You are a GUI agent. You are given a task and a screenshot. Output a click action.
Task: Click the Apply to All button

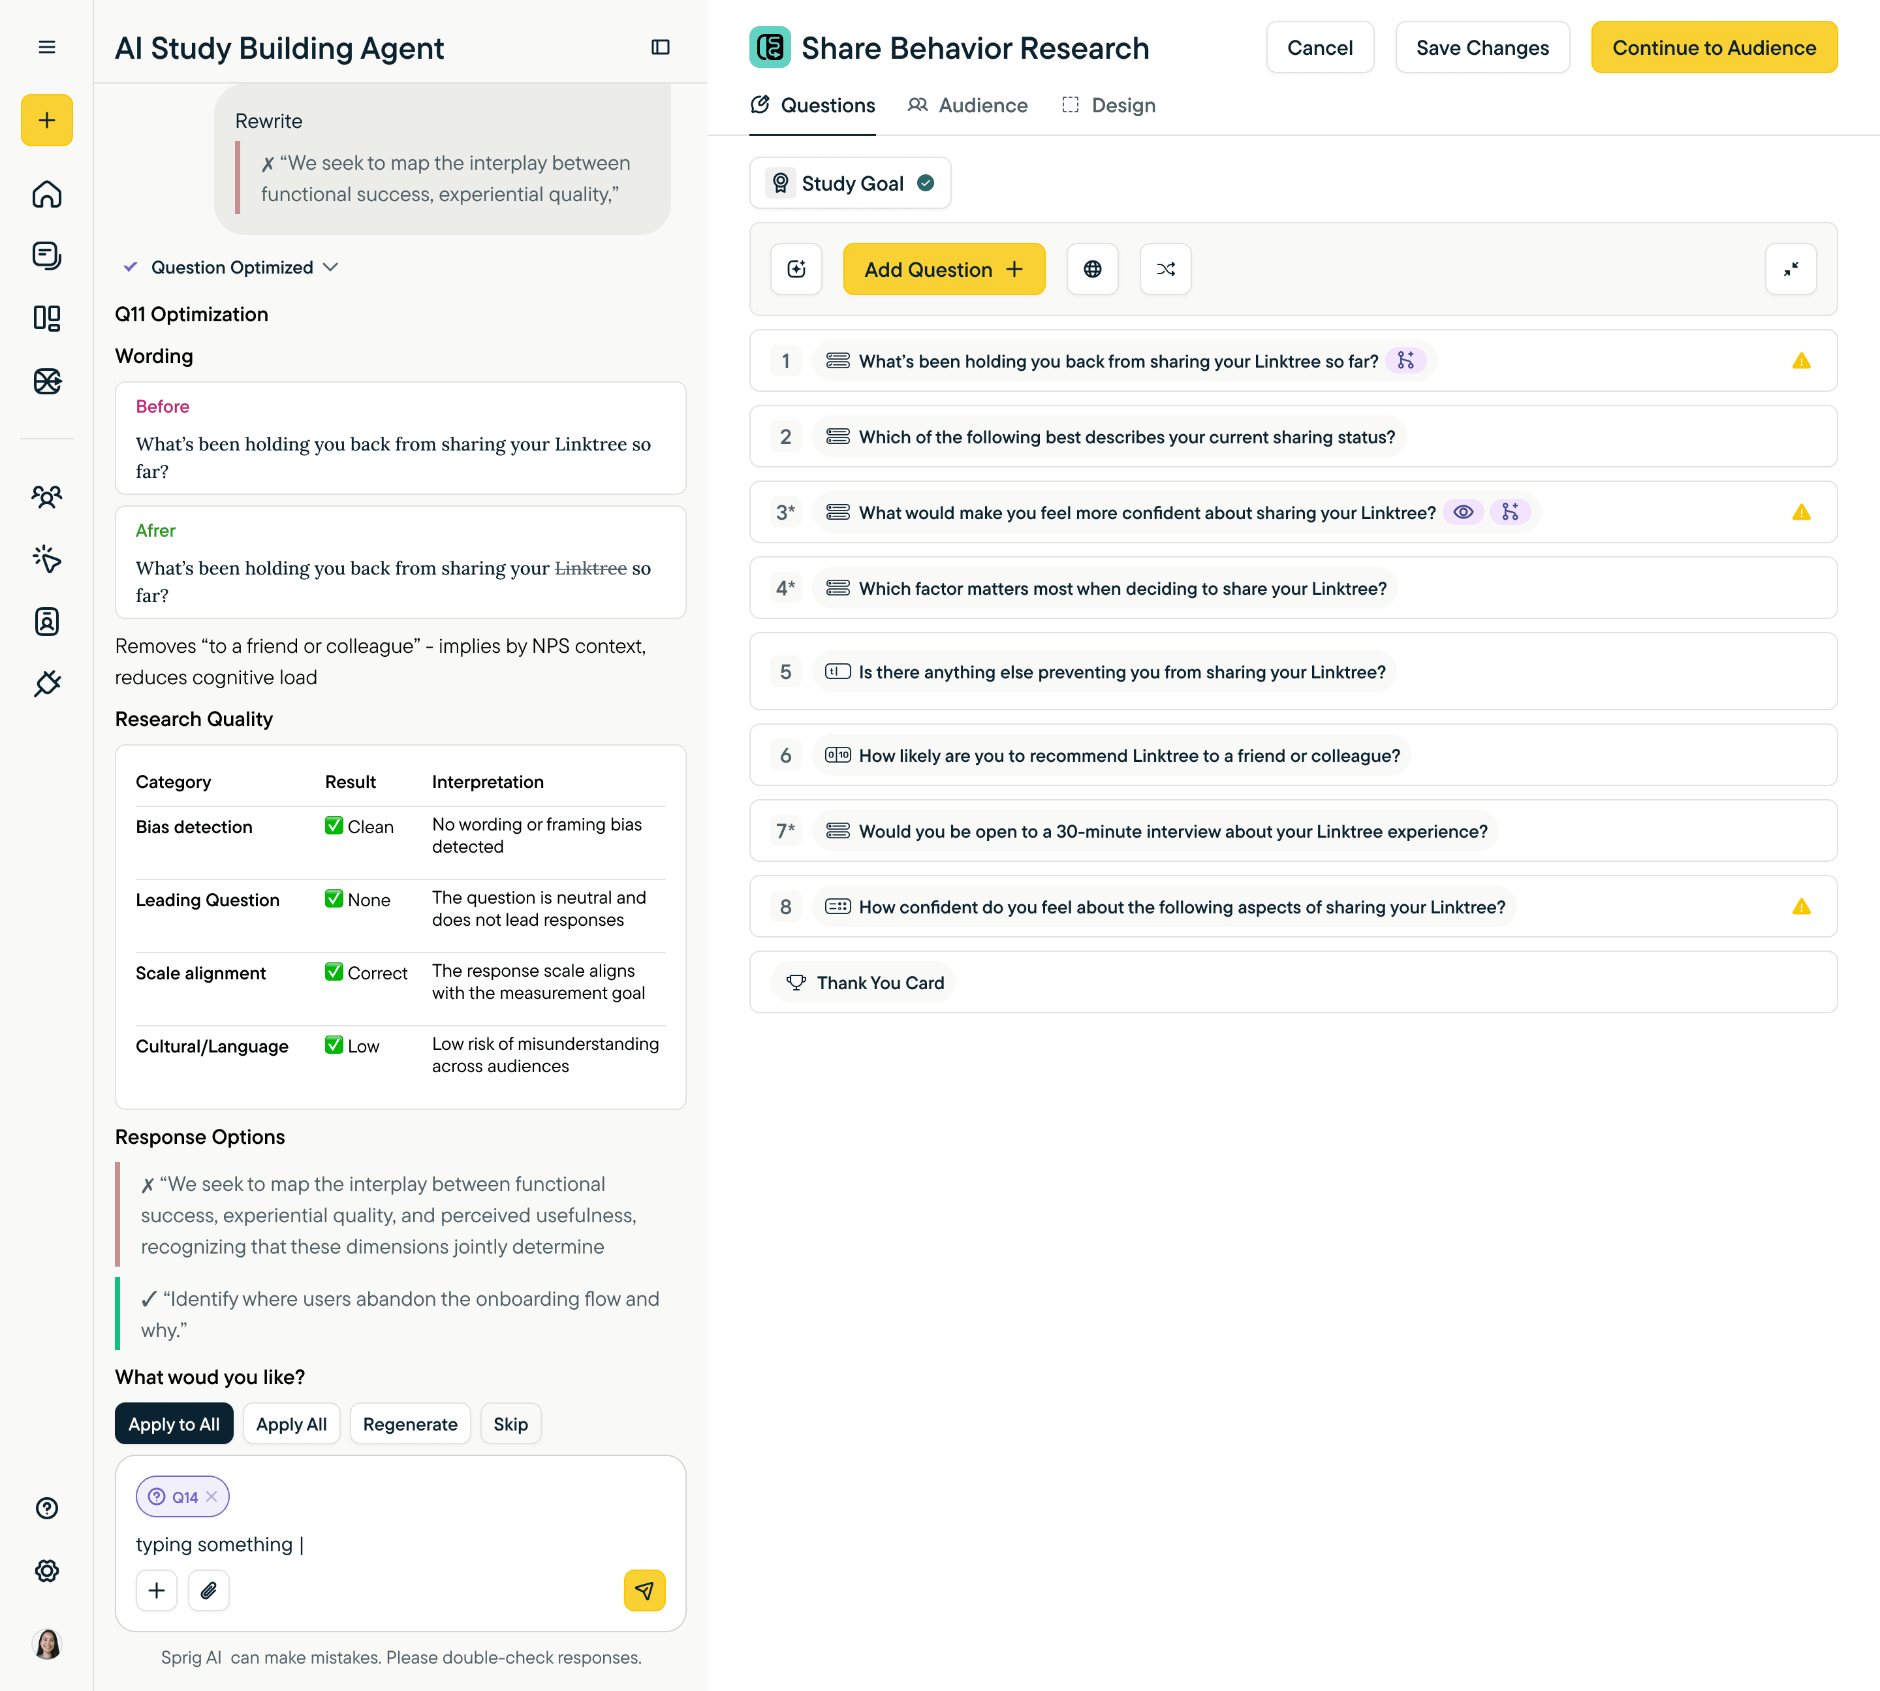pos(174,1425)
